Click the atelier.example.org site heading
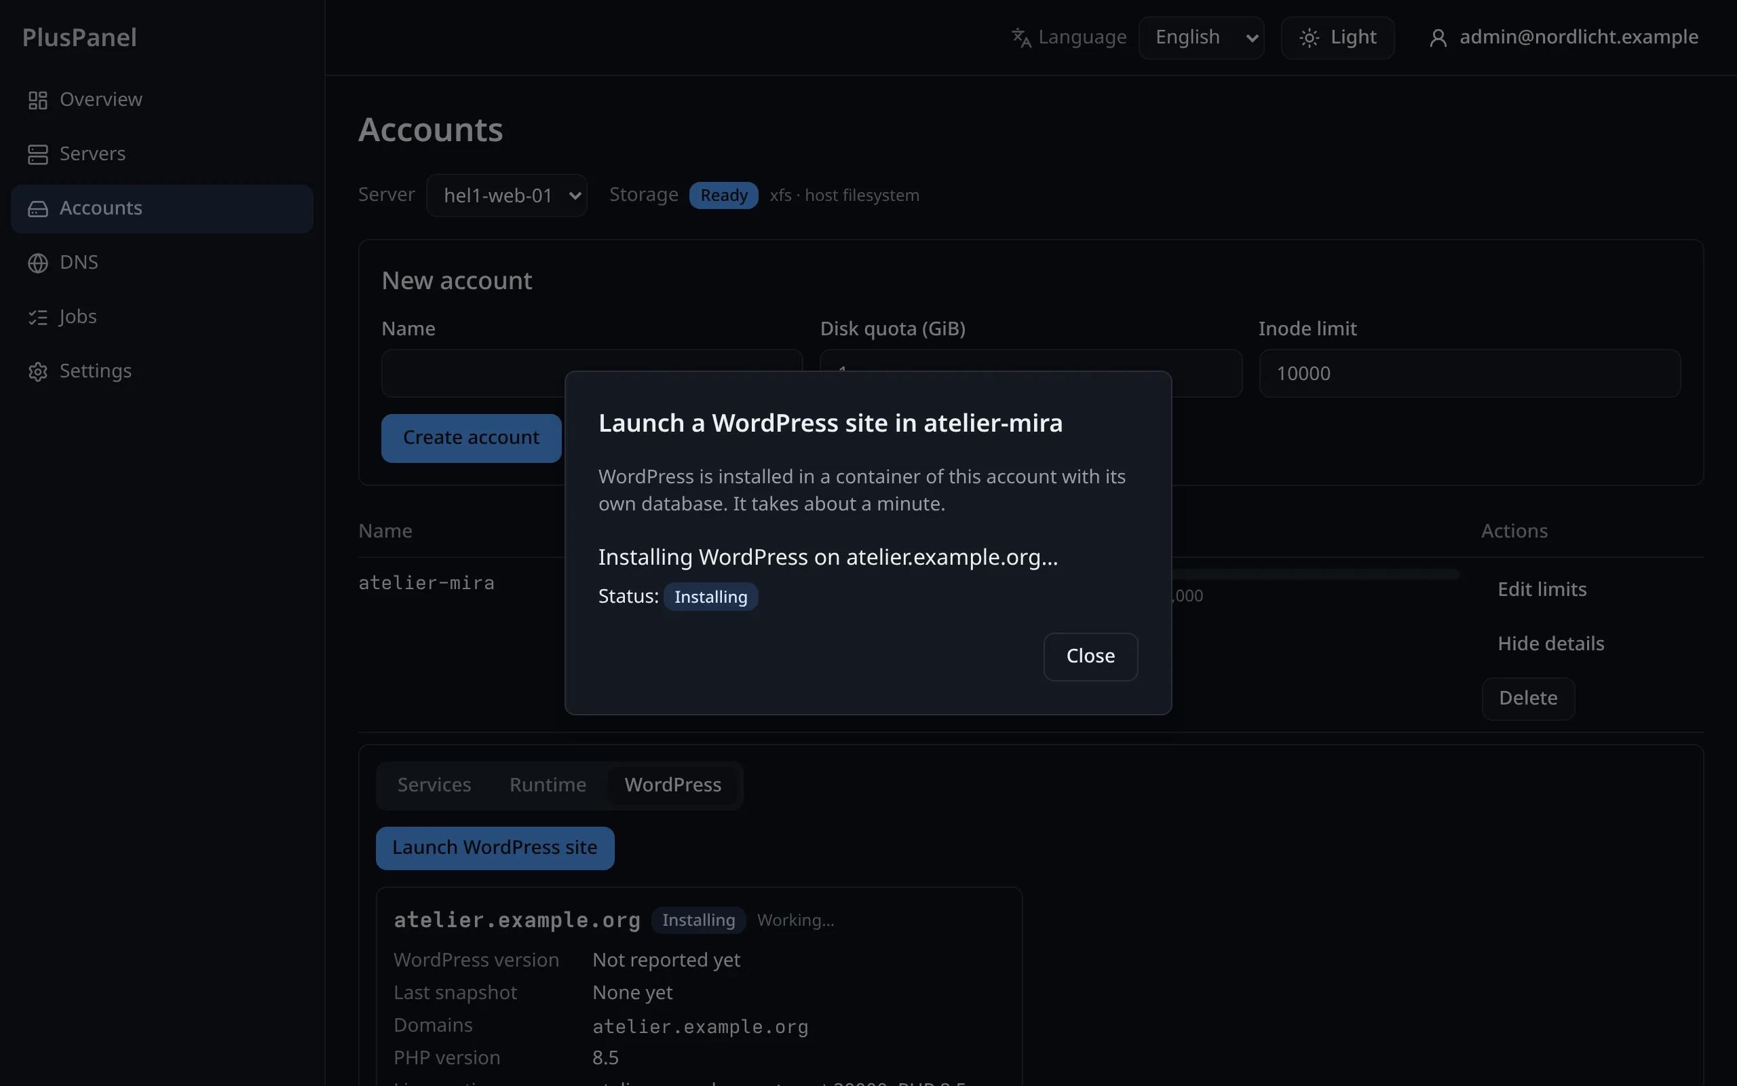 pyautogui.click(x=517, y=921)
